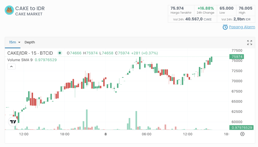The width and height of the screenshot is (258, 147).
Task: Open the 15m timeframe dropdown
Action: pos(15,42)
